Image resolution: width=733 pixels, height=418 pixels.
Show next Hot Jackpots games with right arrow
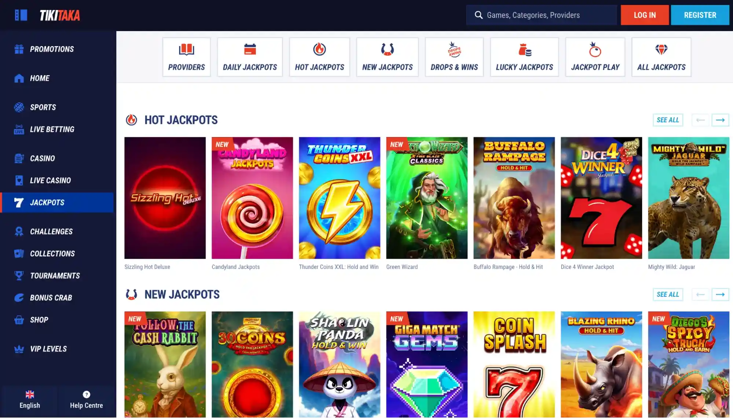pyautogui.click(x=720, y=120)
